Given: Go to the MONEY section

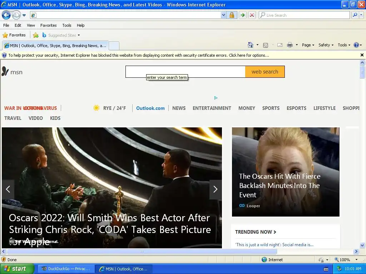Looking at the screenshot, I should [247, 108].
